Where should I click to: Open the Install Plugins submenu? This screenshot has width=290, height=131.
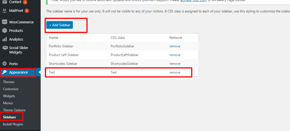tap(13, 124)
